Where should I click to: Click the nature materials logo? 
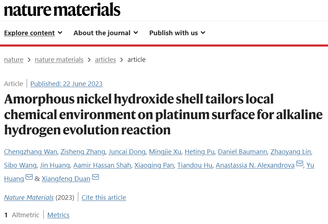tap(62, 10)
